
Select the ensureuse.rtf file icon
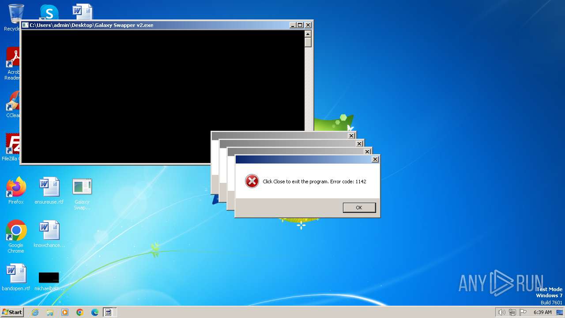coord(49,191)
